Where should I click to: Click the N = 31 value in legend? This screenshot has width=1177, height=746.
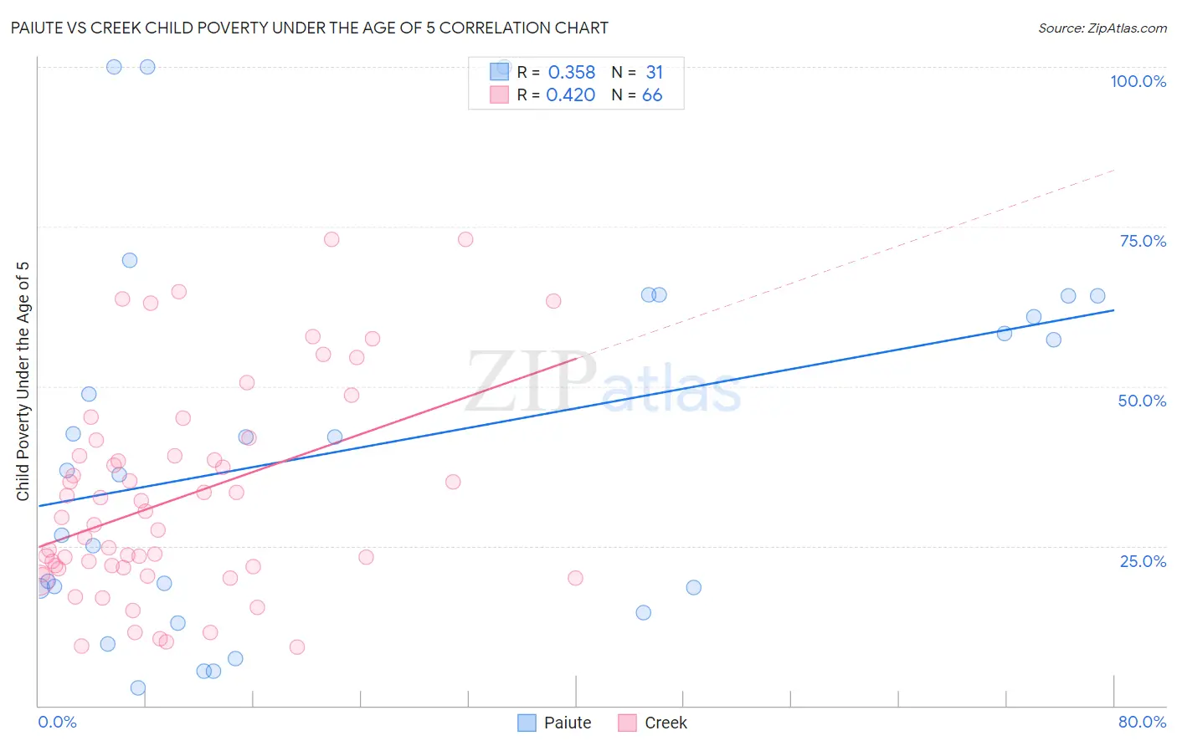coord(637,73)
